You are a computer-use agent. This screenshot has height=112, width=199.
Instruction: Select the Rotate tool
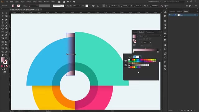2,32
